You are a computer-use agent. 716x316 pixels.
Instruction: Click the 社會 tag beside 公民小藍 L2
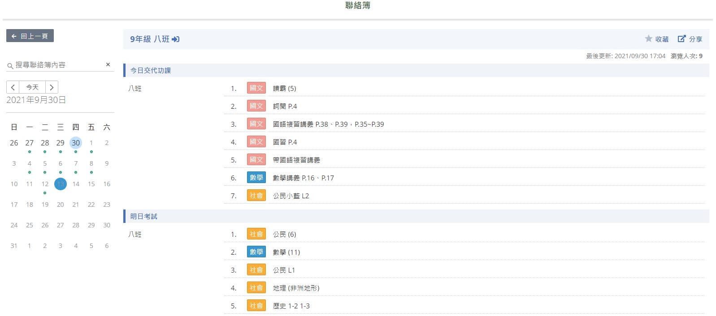(x=256, y=196)
